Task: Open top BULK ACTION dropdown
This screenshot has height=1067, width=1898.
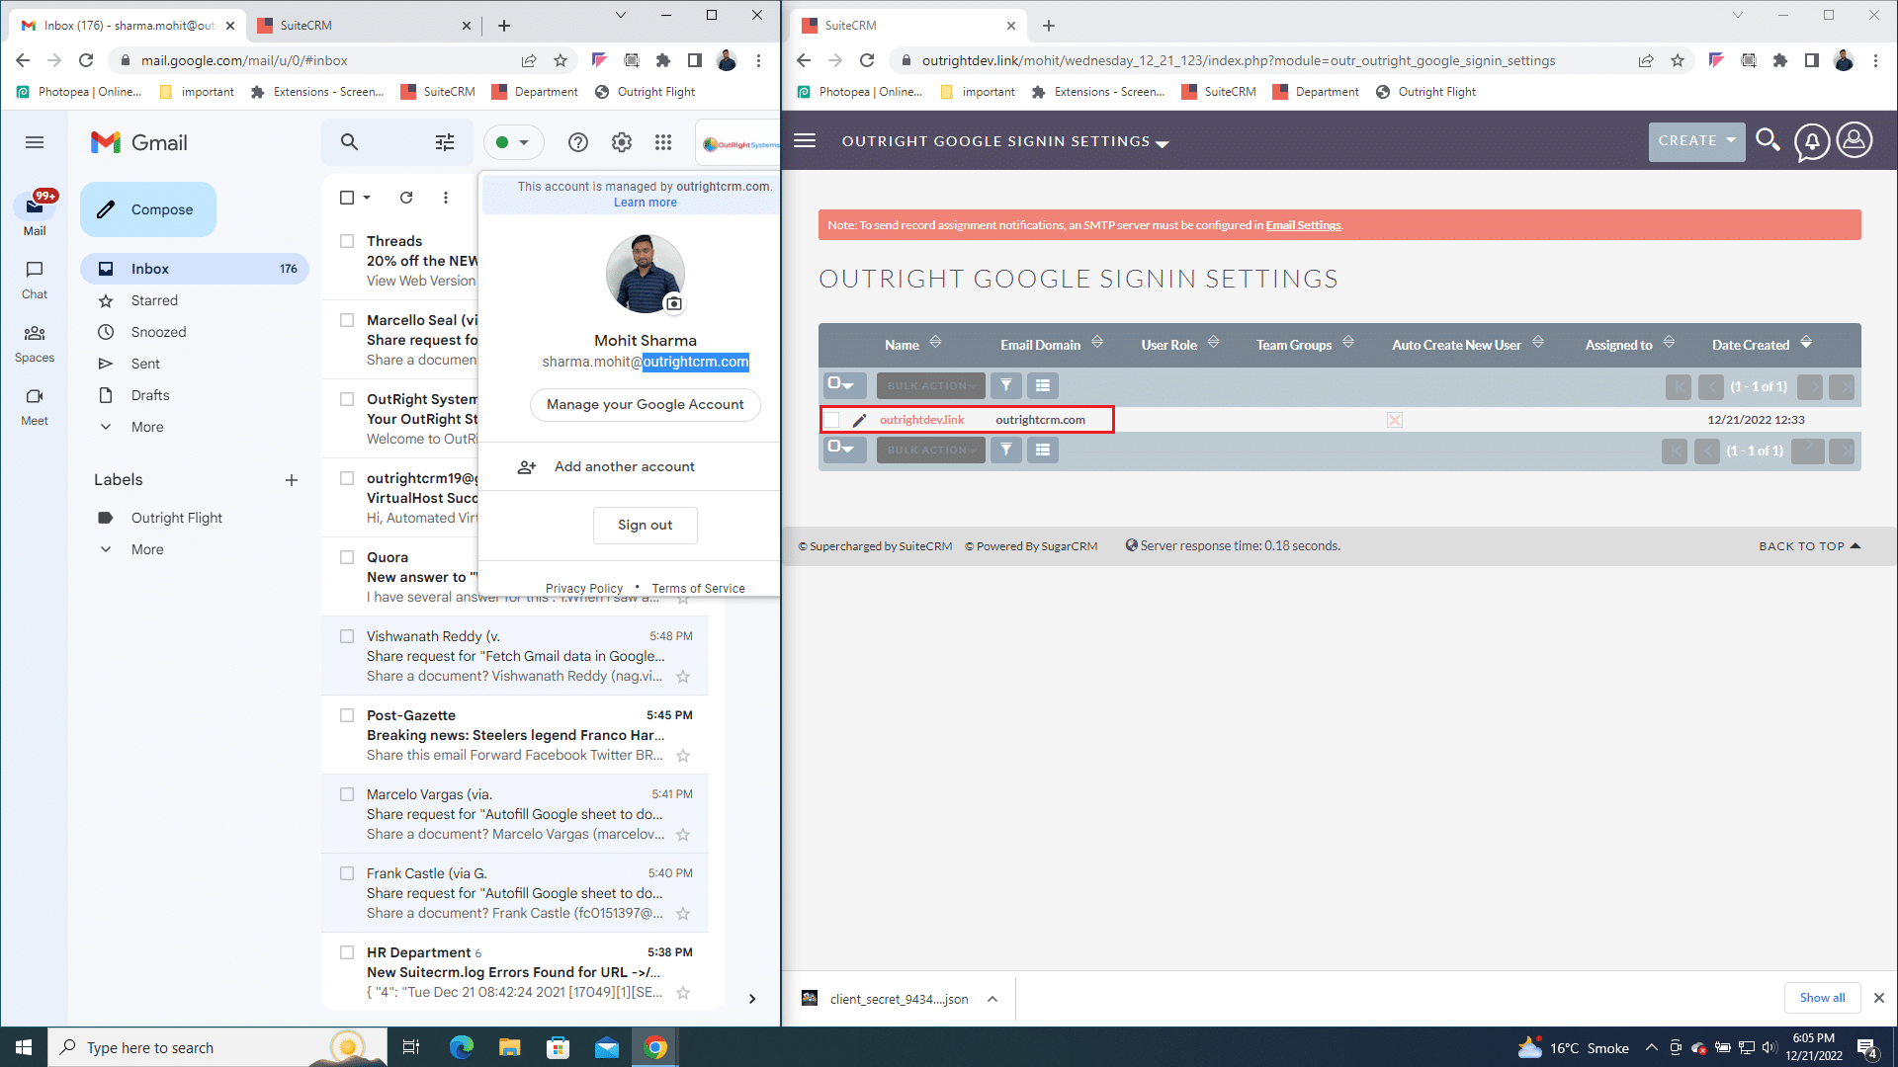Action: [930, 385]
